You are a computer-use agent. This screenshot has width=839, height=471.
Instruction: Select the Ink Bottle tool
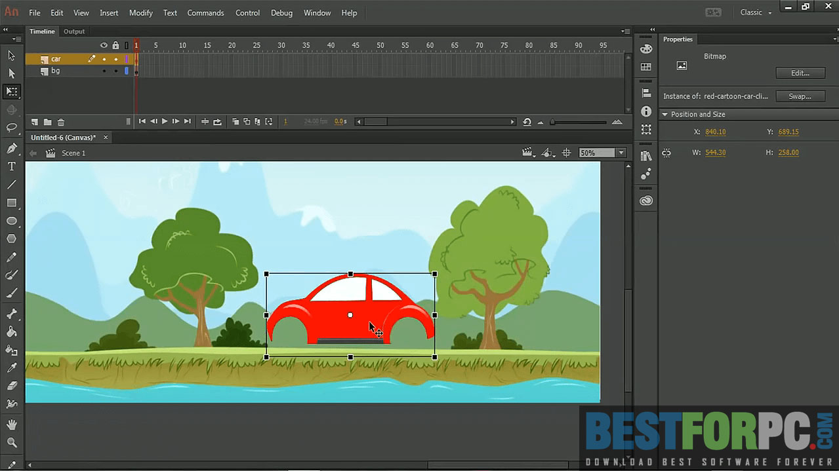click(11, 350)
